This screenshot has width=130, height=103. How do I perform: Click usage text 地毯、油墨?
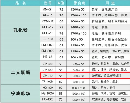(x=100, y=27)
